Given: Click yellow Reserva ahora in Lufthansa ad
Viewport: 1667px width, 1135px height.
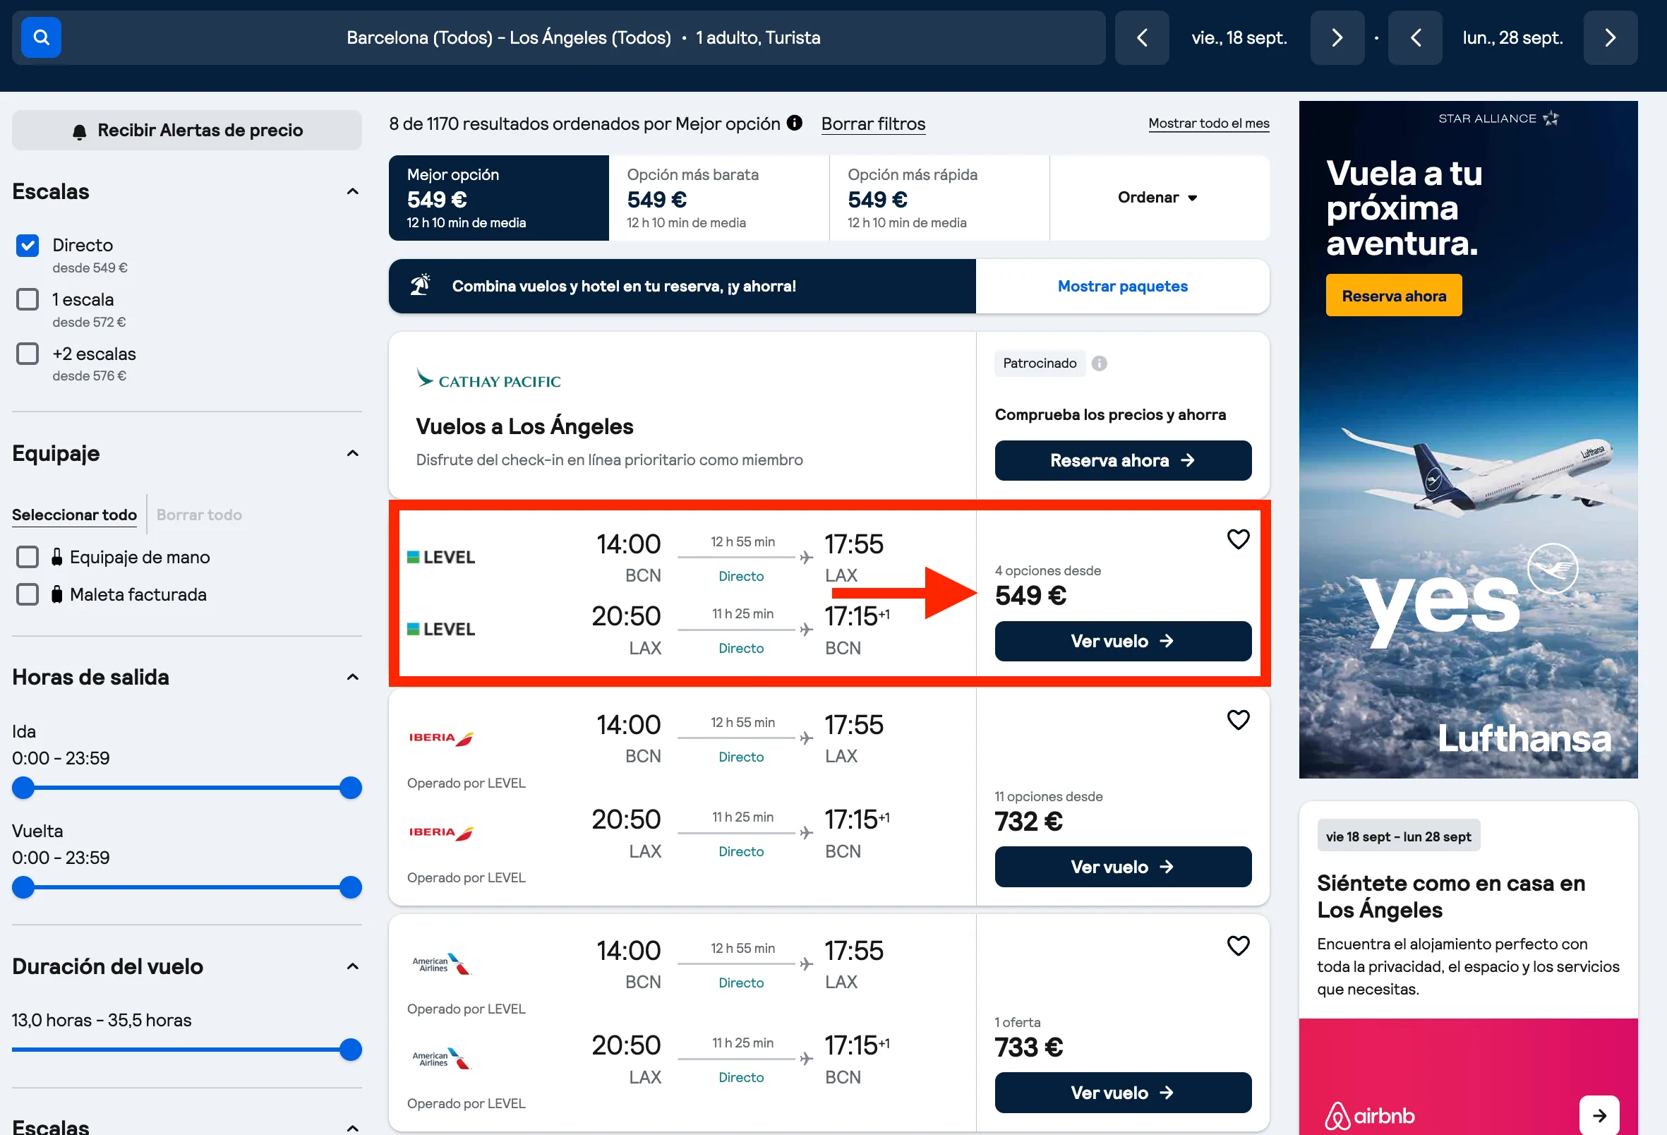Looking at the screenshot, I should tap(1393, 296).
